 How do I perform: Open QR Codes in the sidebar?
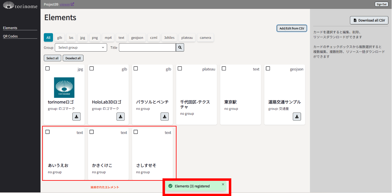10,36
